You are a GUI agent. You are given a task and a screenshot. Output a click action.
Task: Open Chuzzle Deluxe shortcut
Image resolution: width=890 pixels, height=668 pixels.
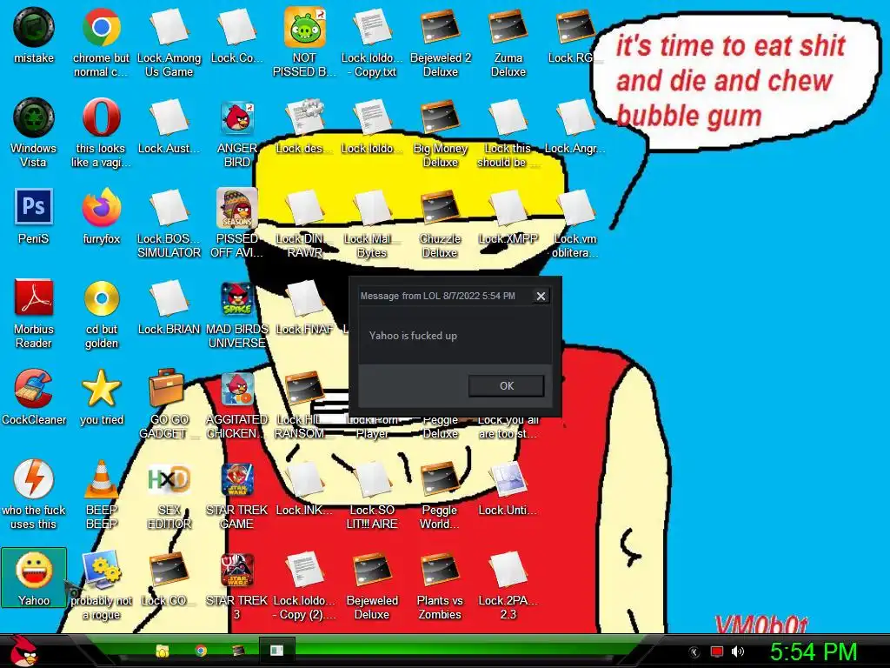(441, 224)
